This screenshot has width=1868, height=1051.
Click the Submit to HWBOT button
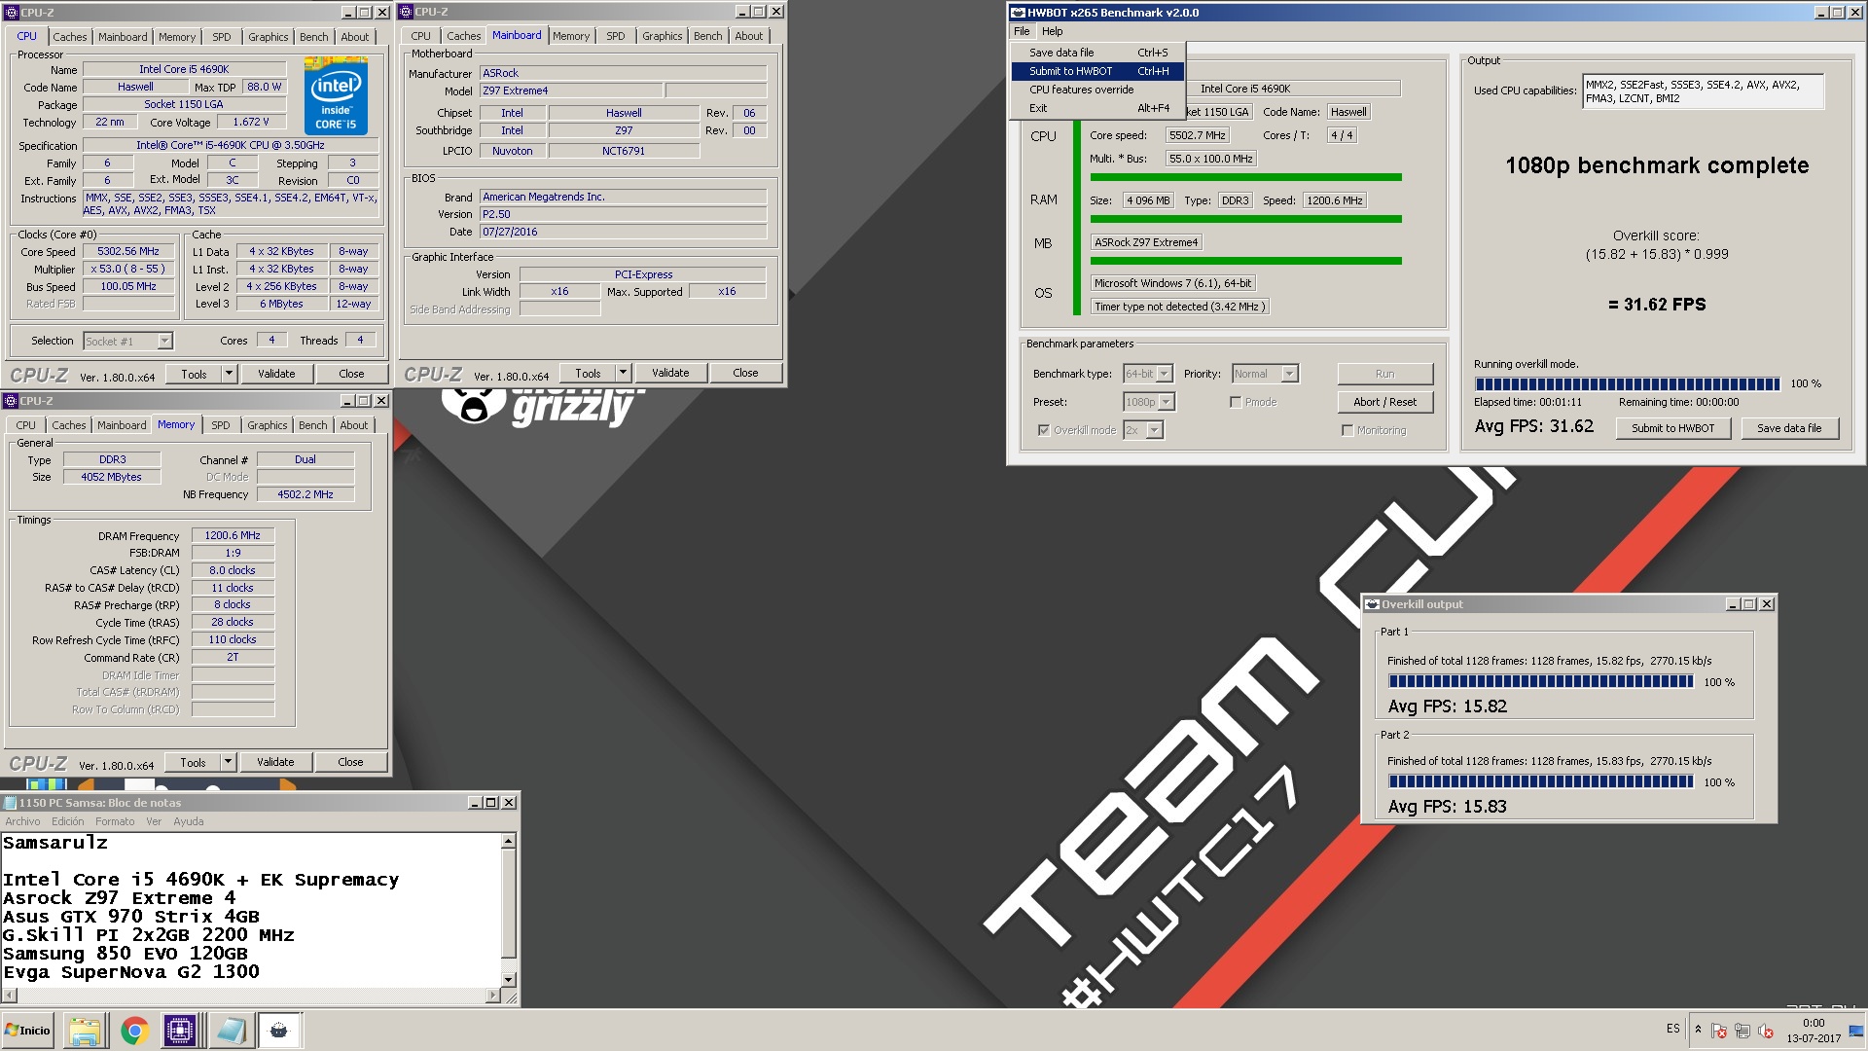coord(1673,428)
